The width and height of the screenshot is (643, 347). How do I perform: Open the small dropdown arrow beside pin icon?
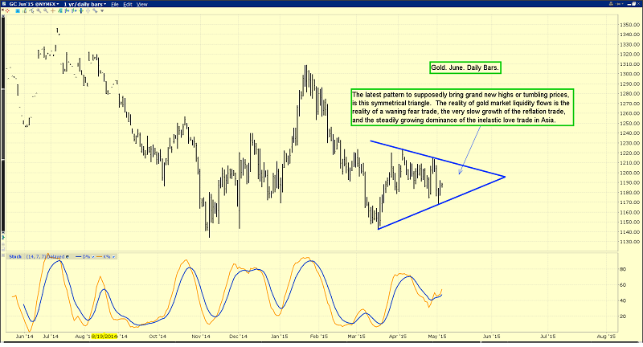622,4
